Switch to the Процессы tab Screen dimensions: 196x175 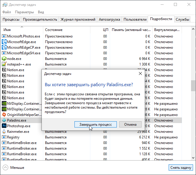pos(11,19)
